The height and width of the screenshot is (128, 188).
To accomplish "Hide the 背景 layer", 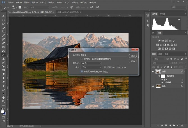I will point(153,86).
